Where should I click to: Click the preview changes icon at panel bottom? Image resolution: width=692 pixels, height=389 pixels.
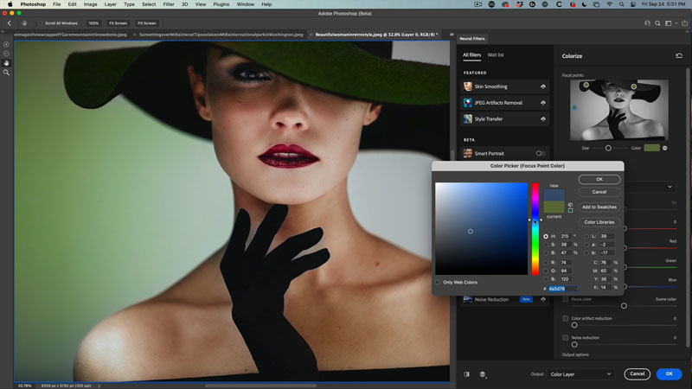(x=467, y=374)
